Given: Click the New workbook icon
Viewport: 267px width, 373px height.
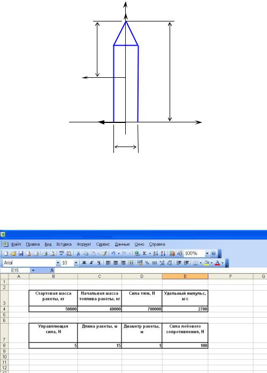Looking at the screenshot, I should pyautogui.click(x=6, y=253).
